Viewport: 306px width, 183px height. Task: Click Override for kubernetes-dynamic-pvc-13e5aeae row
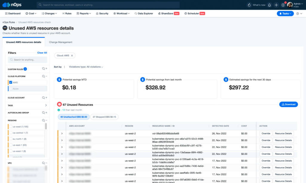click(266, 154)
